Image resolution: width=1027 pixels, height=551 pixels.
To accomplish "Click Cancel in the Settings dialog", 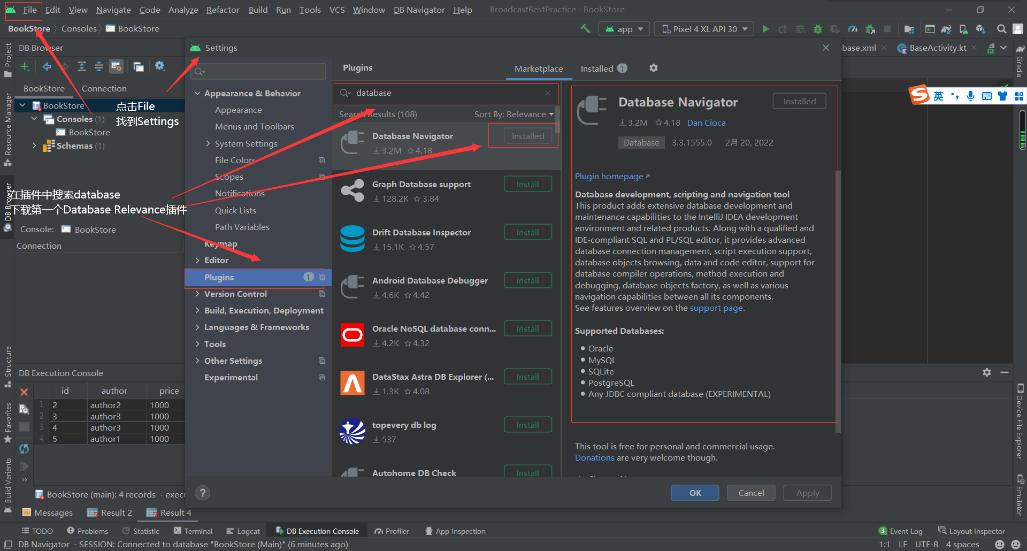I will (751, 493).
